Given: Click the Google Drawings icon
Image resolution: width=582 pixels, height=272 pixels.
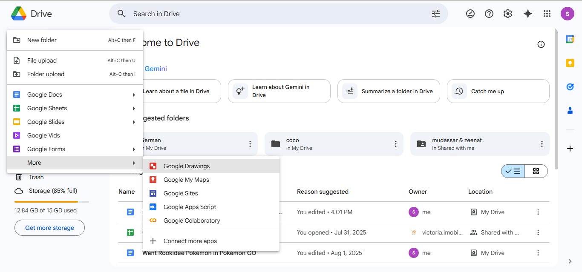Looking at the screenshot, I should [x=153, y=166].
